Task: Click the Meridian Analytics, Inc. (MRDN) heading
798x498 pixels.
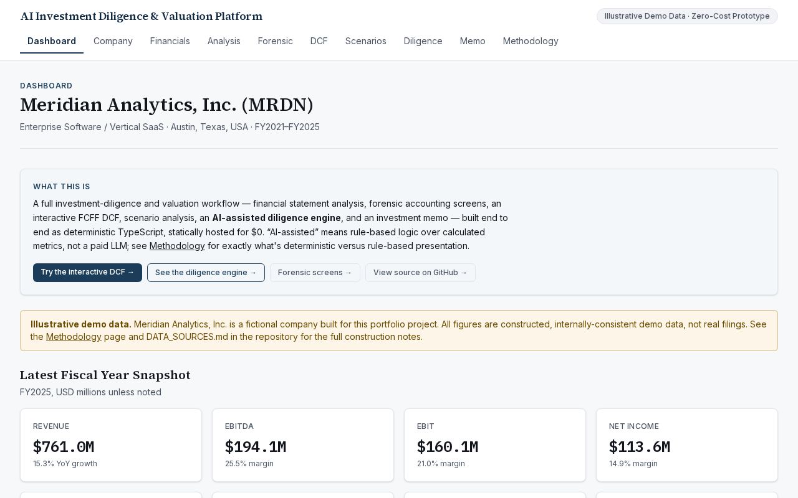Action: pos(166,105)
